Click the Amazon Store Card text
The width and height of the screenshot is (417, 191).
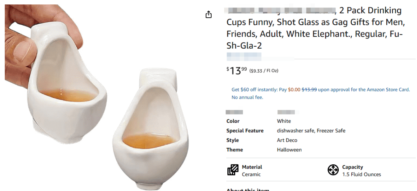click(388, 90)
